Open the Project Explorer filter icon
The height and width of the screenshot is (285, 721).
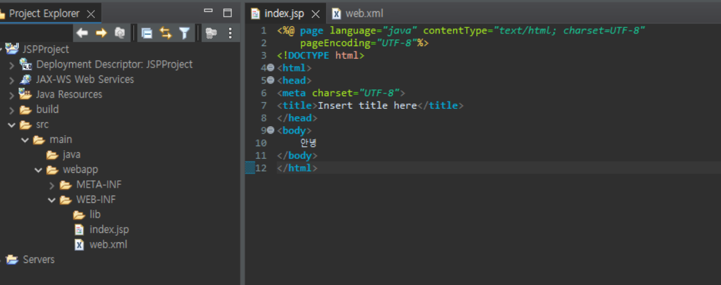click(x=184, y=33)
